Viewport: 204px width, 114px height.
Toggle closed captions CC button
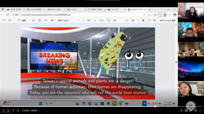point(186,110)
